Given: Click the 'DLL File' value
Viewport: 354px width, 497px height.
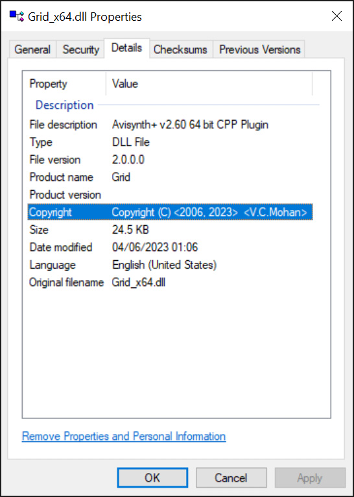Looking at the screenshot, I should (x=130, y=142).
